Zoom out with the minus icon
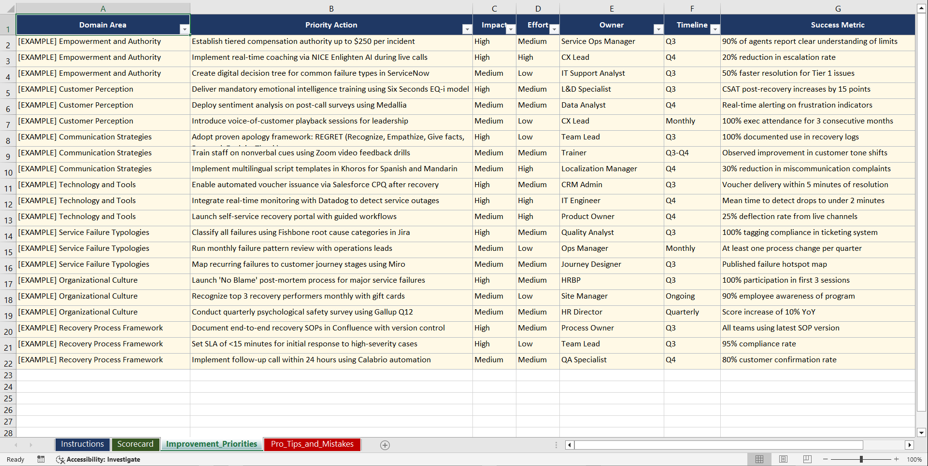928x466 pixels. coord(826,459)
